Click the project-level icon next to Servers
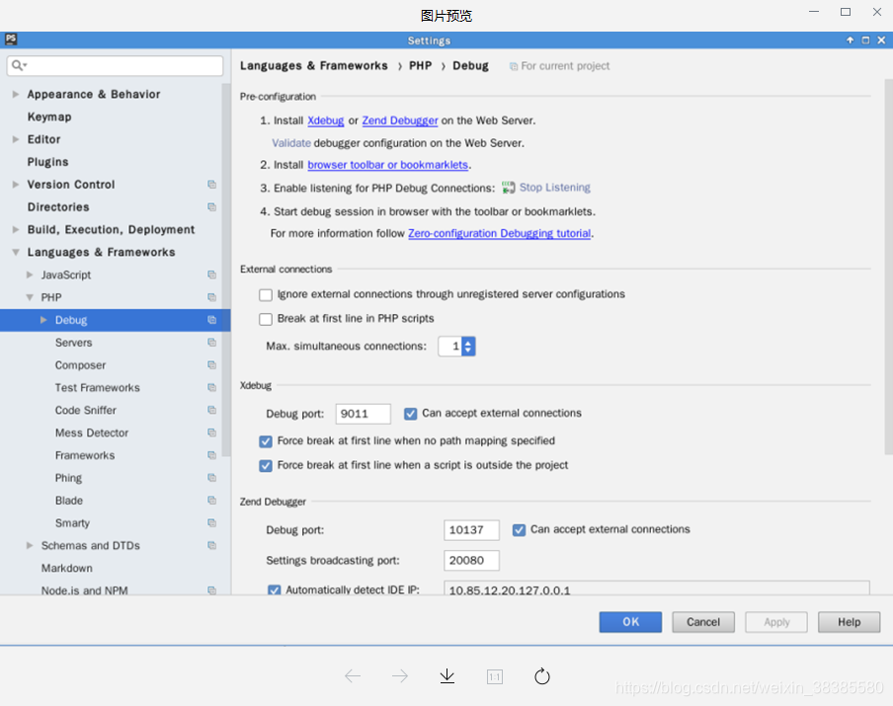893x706 pixels. [211, 343]
